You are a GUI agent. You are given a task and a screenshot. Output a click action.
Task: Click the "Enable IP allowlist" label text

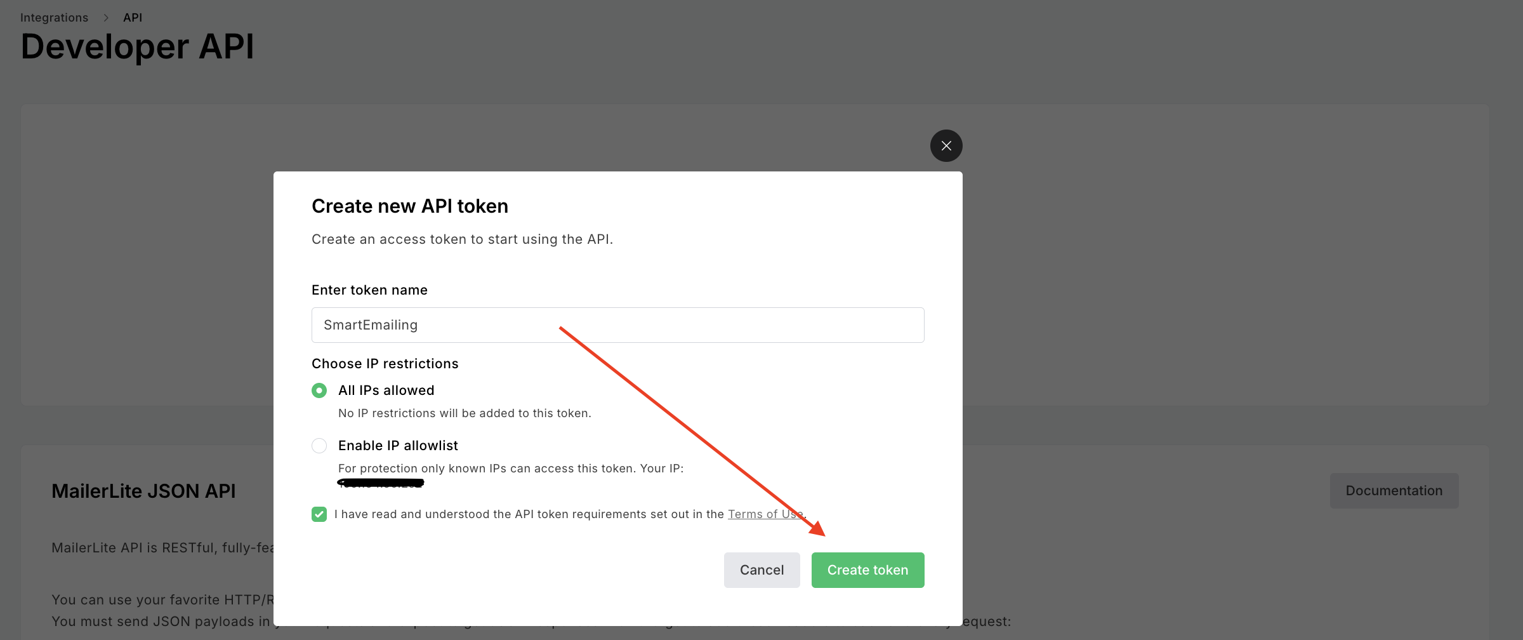398,446
